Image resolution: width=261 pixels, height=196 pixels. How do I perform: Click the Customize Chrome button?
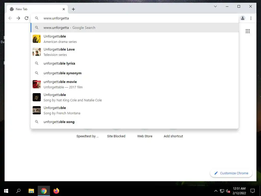click(231, 173)
